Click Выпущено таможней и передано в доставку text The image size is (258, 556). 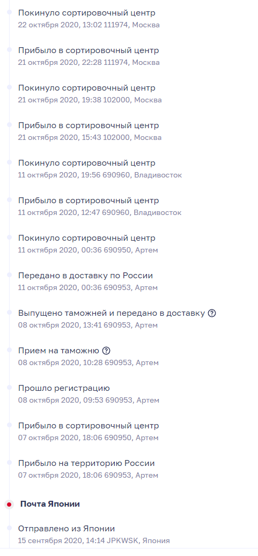[x=112, y=313]
